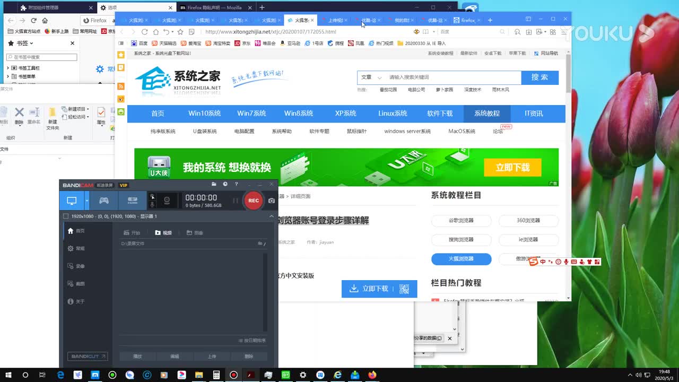Open Win10系统 navigation menu item
The width and height of the screenshot is (679, 382).
[205, 114]
